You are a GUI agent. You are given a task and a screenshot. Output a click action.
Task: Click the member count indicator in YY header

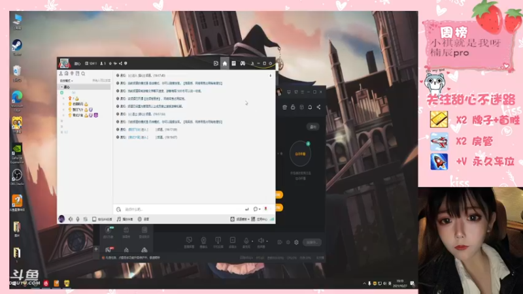[103, 63]
